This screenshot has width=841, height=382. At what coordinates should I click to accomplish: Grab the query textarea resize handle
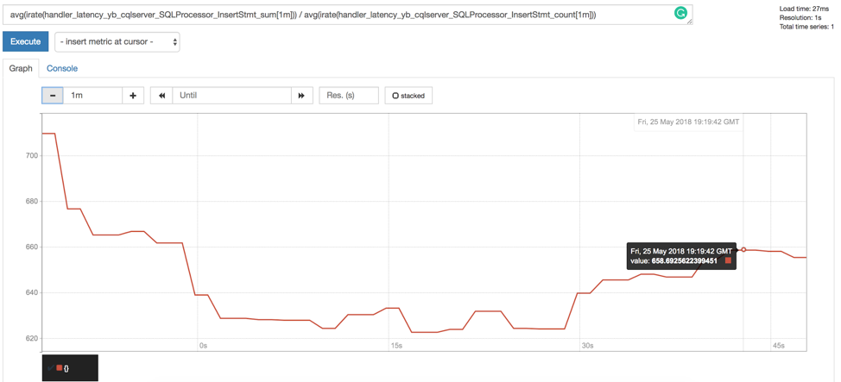(x=689, y=22)
